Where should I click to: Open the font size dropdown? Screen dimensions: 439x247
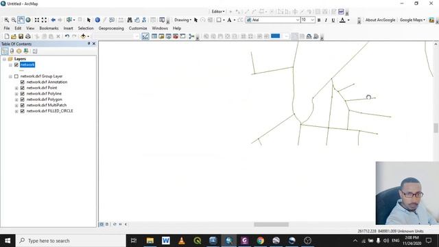click(x=313, y=20)
